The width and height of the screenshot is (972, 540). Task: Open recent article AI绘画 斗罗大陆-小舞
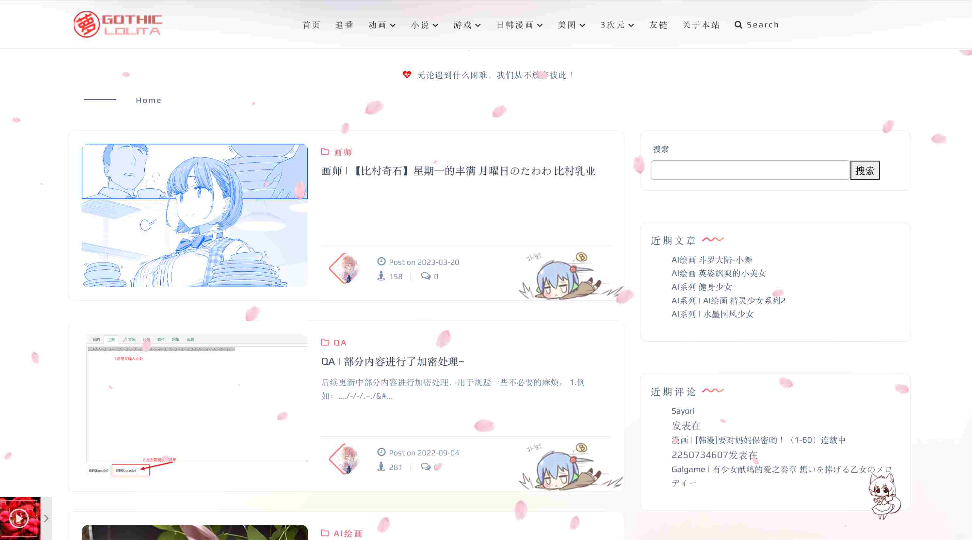point(712,260)
